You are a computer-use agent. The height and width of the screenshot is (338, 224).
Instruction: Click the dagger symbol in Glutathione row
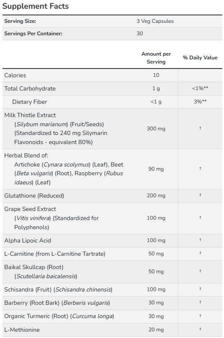click(x=200, y=195)
